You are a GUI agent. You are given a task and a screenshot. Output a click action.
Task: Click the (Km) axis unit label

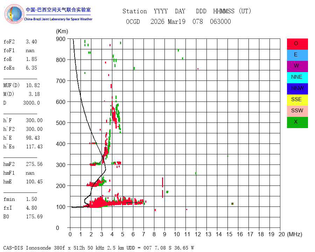point(62,31)
